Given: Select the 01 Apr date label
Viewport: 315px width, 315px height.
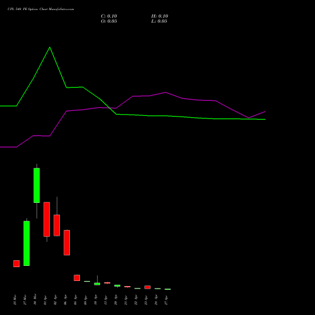Looking at the screenshot, I should click(45, 300).
